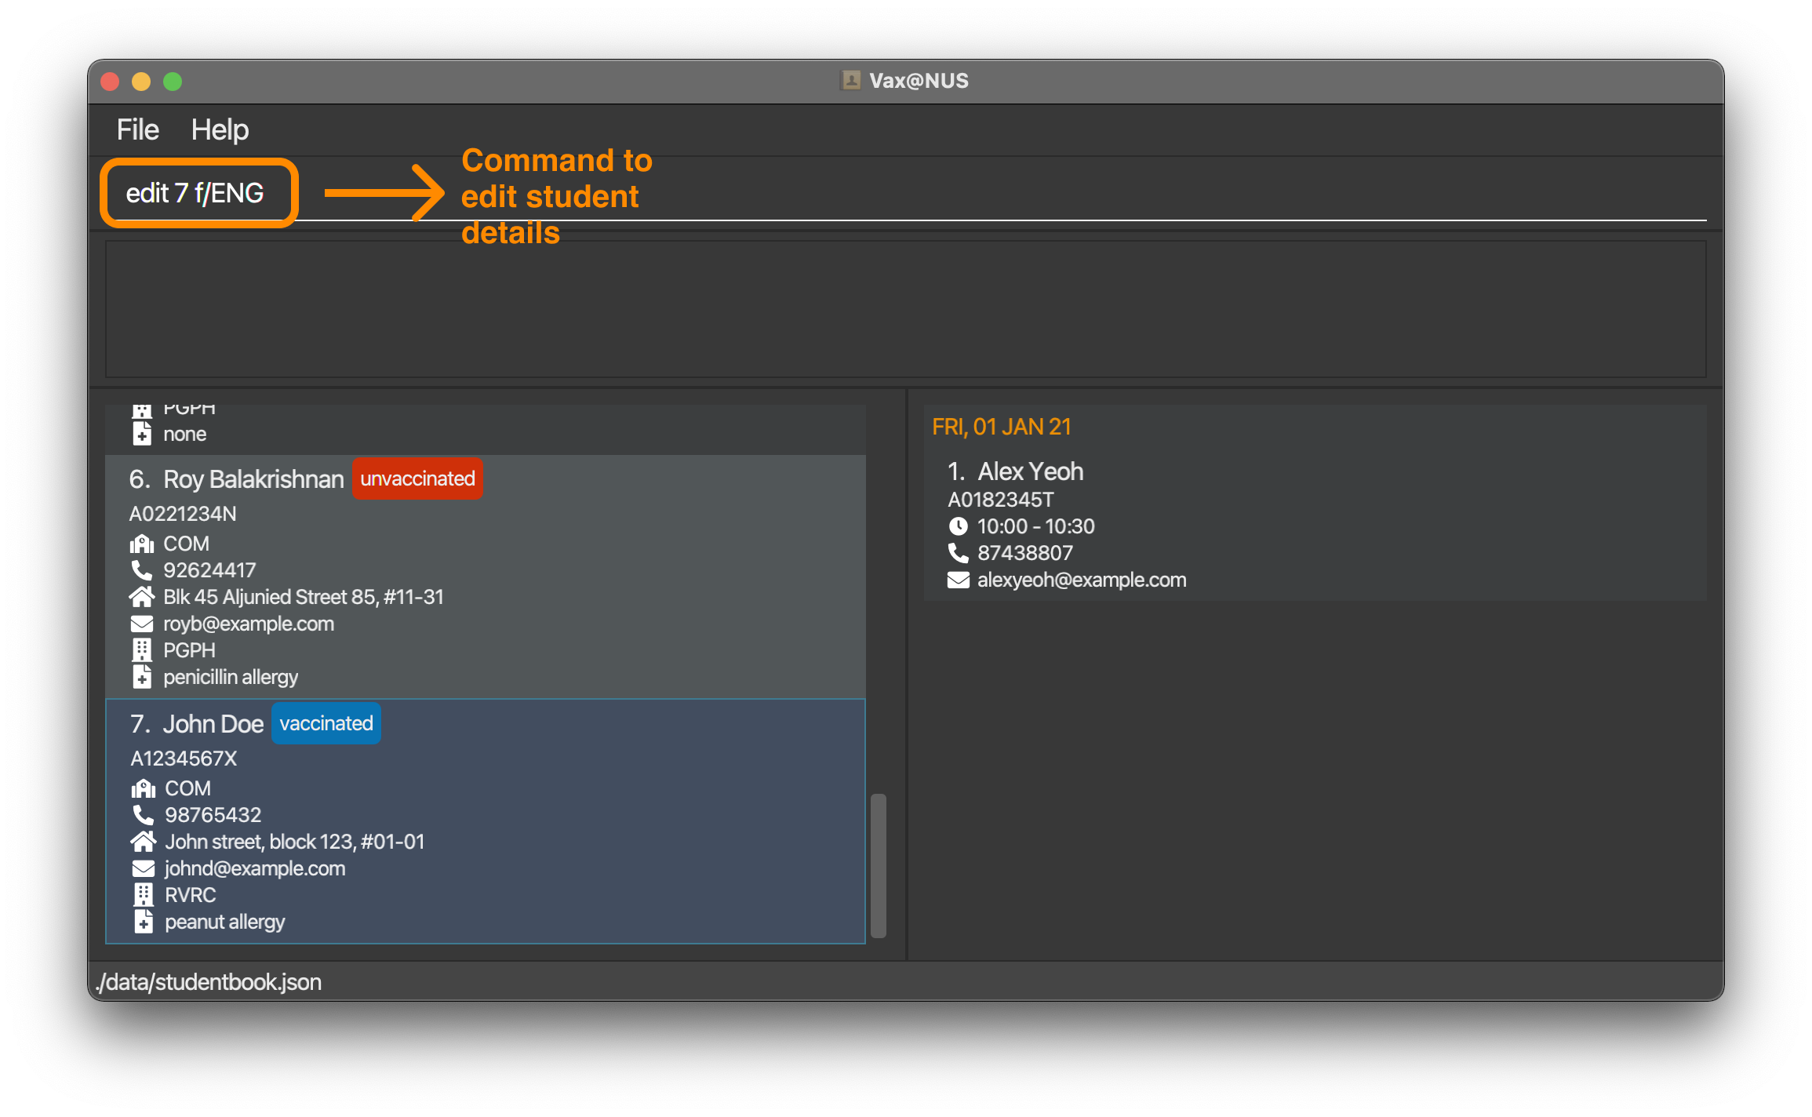Image resolution: width=1812 pixels, height=1117 pixels.
Task: Click the green zoom window button
Action: pos(173,81)
